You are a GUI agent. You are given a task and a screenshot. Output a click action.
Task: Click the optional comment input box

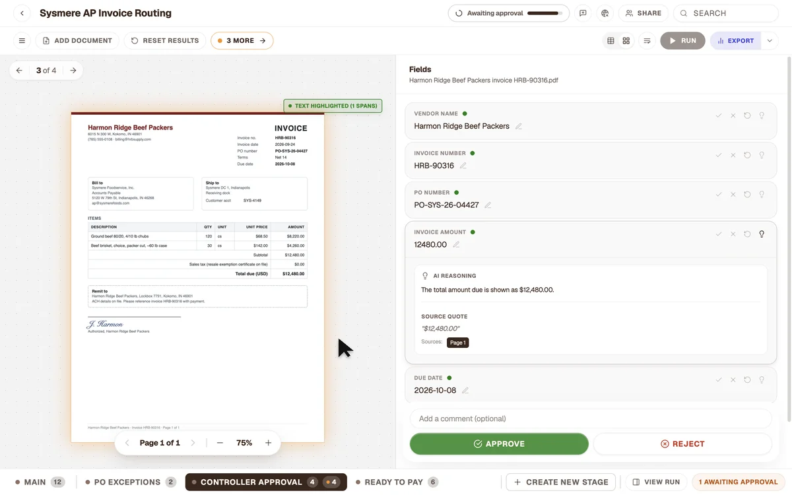[591, 418]
